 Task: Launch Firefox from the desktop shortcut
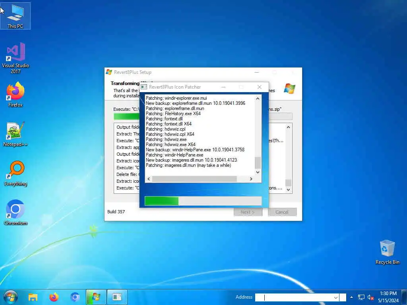pos(16,95)
